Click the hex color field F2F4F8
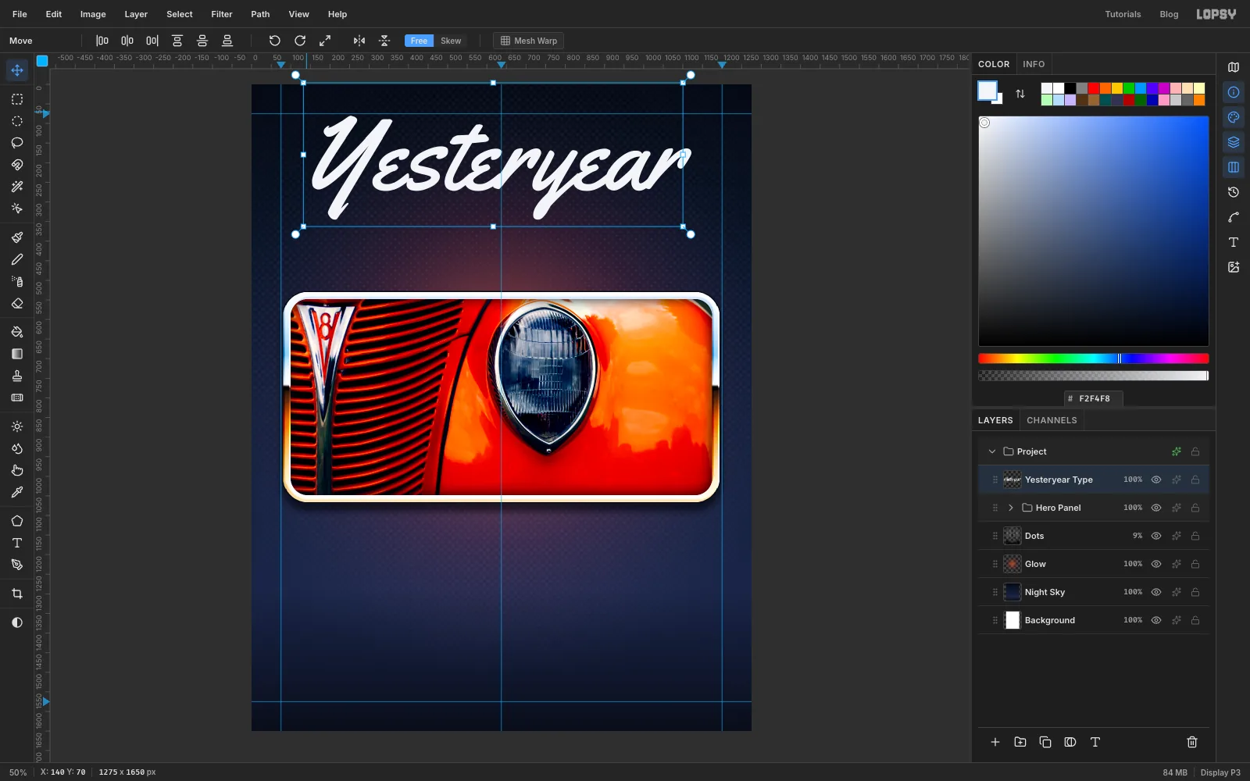 point(1094,398)
